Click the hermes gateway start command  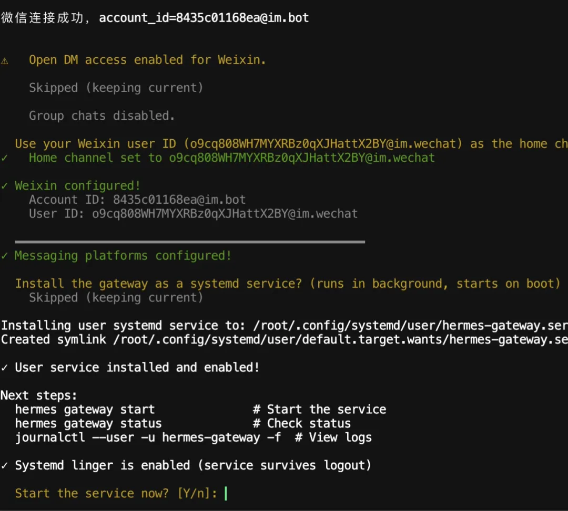pos(85,410)
